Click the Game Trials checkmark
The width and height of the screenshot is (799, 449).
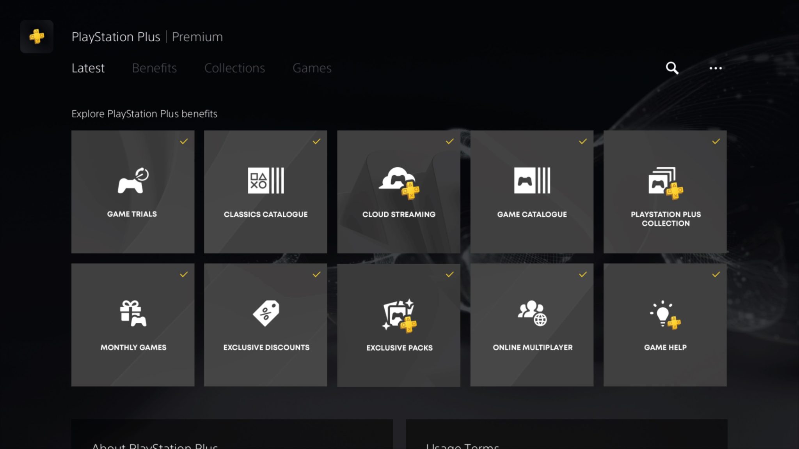point(184,141)
